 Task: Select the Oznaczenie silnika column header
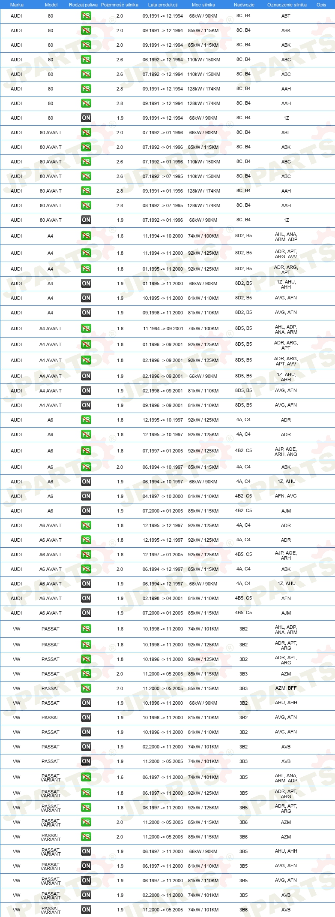287,5
